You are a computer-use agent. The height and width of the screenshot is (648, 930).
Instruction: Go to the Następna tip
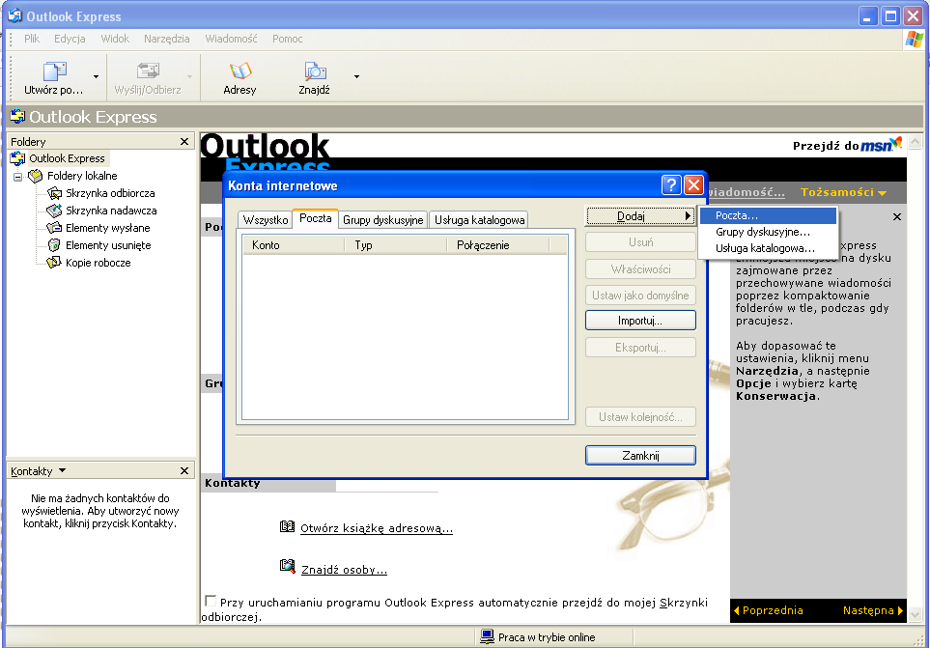point(872,610)
